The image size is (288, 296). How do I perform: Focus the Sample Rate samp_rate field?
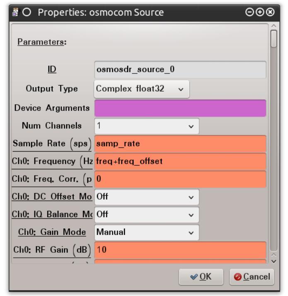click(180, 144)
